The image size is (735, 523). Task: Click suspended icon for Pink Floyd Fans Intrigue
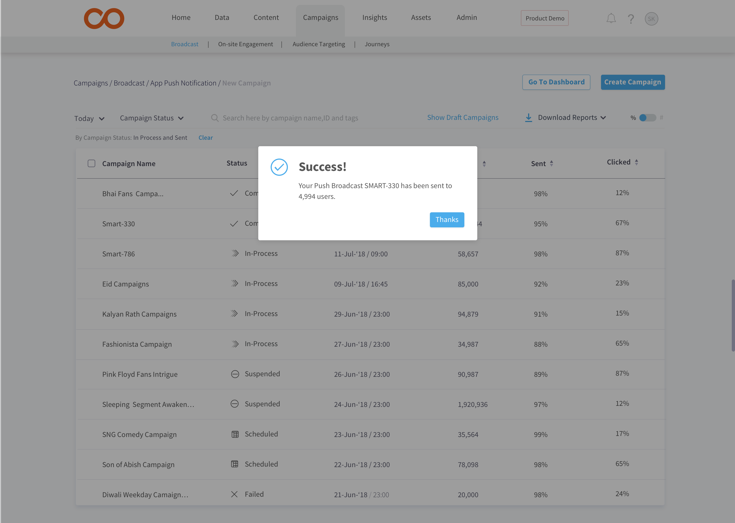[x=235, y=374]
